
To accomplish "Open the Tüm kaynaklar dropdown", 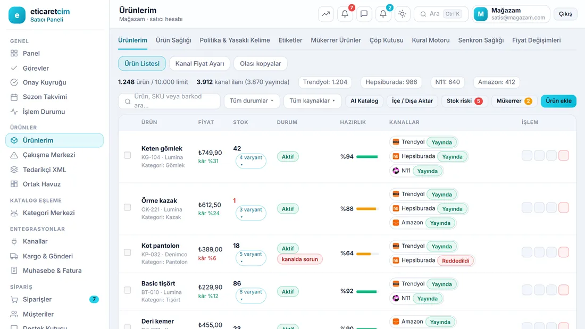I will (x=312, y=100).
